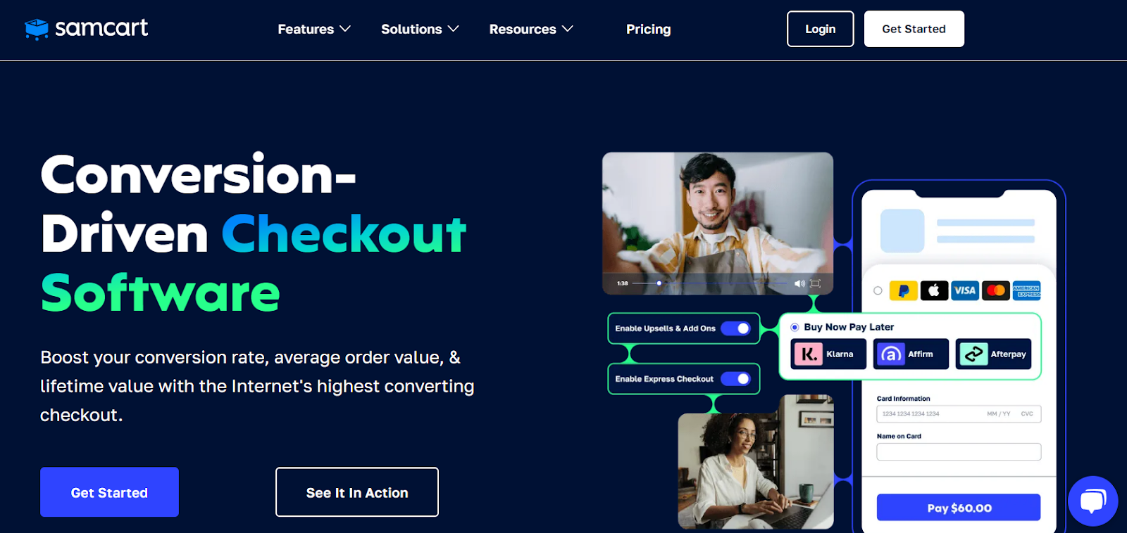Expand the Resources dropdown menu
1127x533 pixels.
pyautogui.click(x=531, y=29)
